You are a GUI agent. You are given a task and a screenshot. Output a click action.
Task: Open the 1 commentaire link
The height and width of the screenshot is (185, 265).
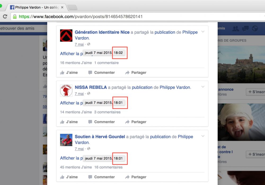click(107, 63)
